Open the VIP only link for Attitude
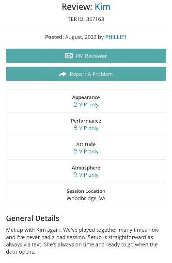This screenshot has width=172, height=263. tap(88, 152)
